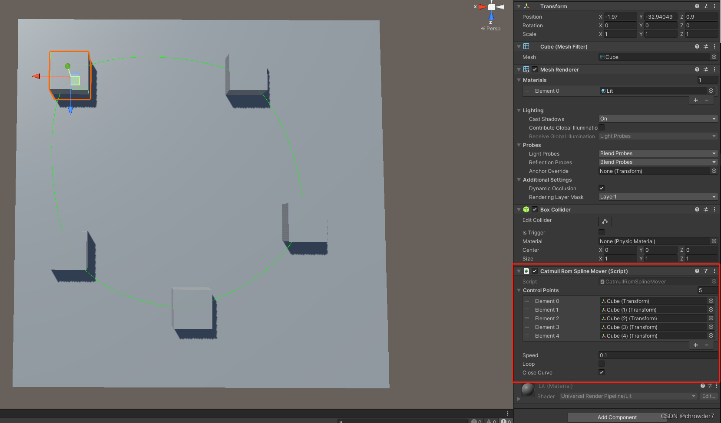
Task: Toggle Is Trigger on the Box Collider
Action: (x=601, y=232)
